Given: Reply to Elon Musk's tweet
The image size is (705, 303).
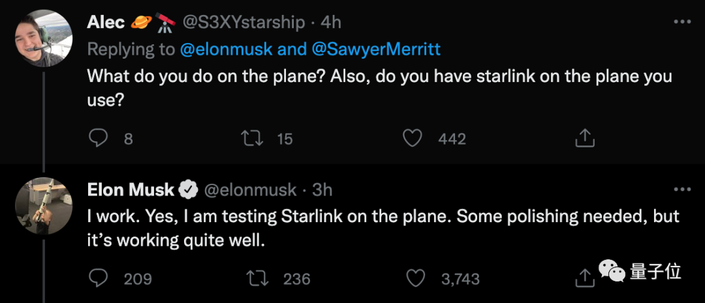Looking at the screenshot, I should pyautogui.click(x=98, y=279).
